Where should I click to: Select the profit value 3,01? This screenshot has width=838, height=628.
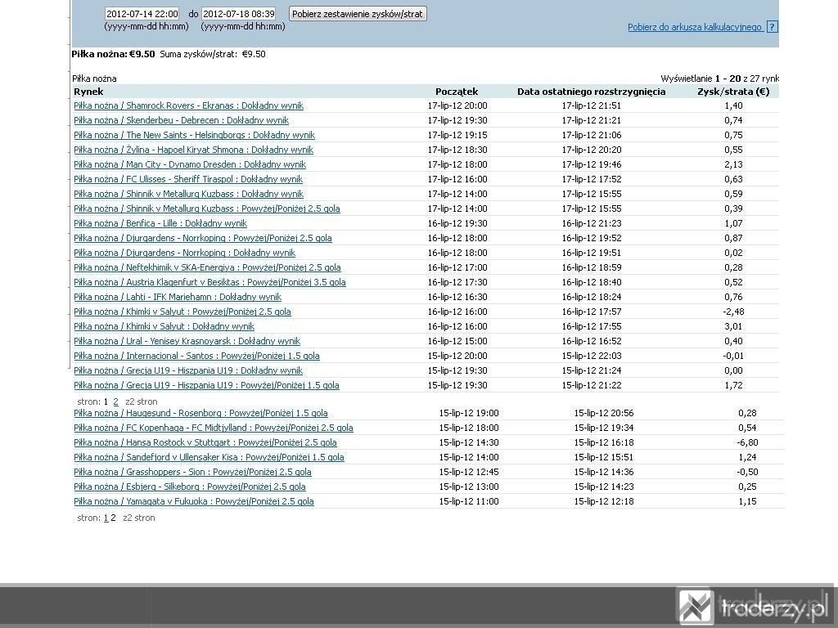tap(733, 326)
